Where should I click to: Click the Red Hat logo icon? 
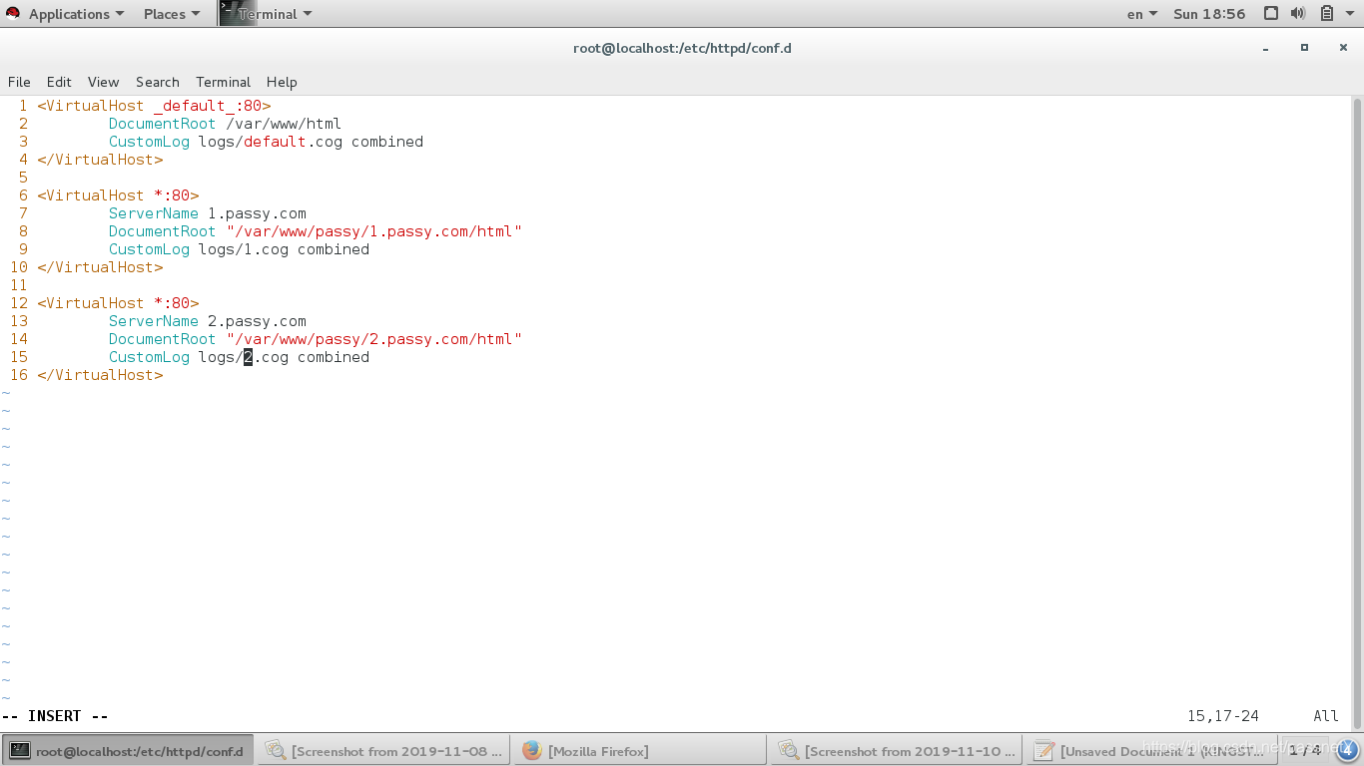coord(14,14)
